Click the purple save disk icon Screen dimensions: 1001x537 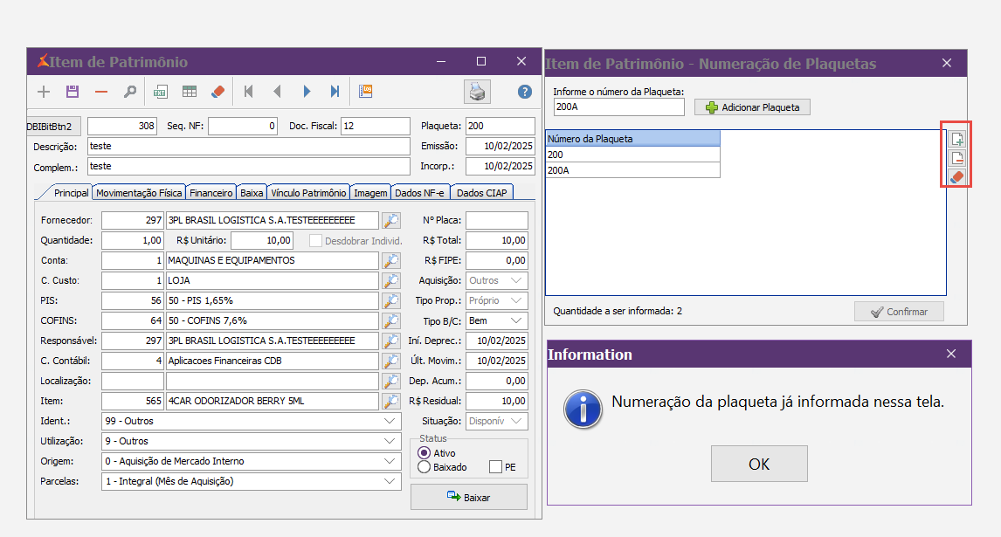point(72,92)
